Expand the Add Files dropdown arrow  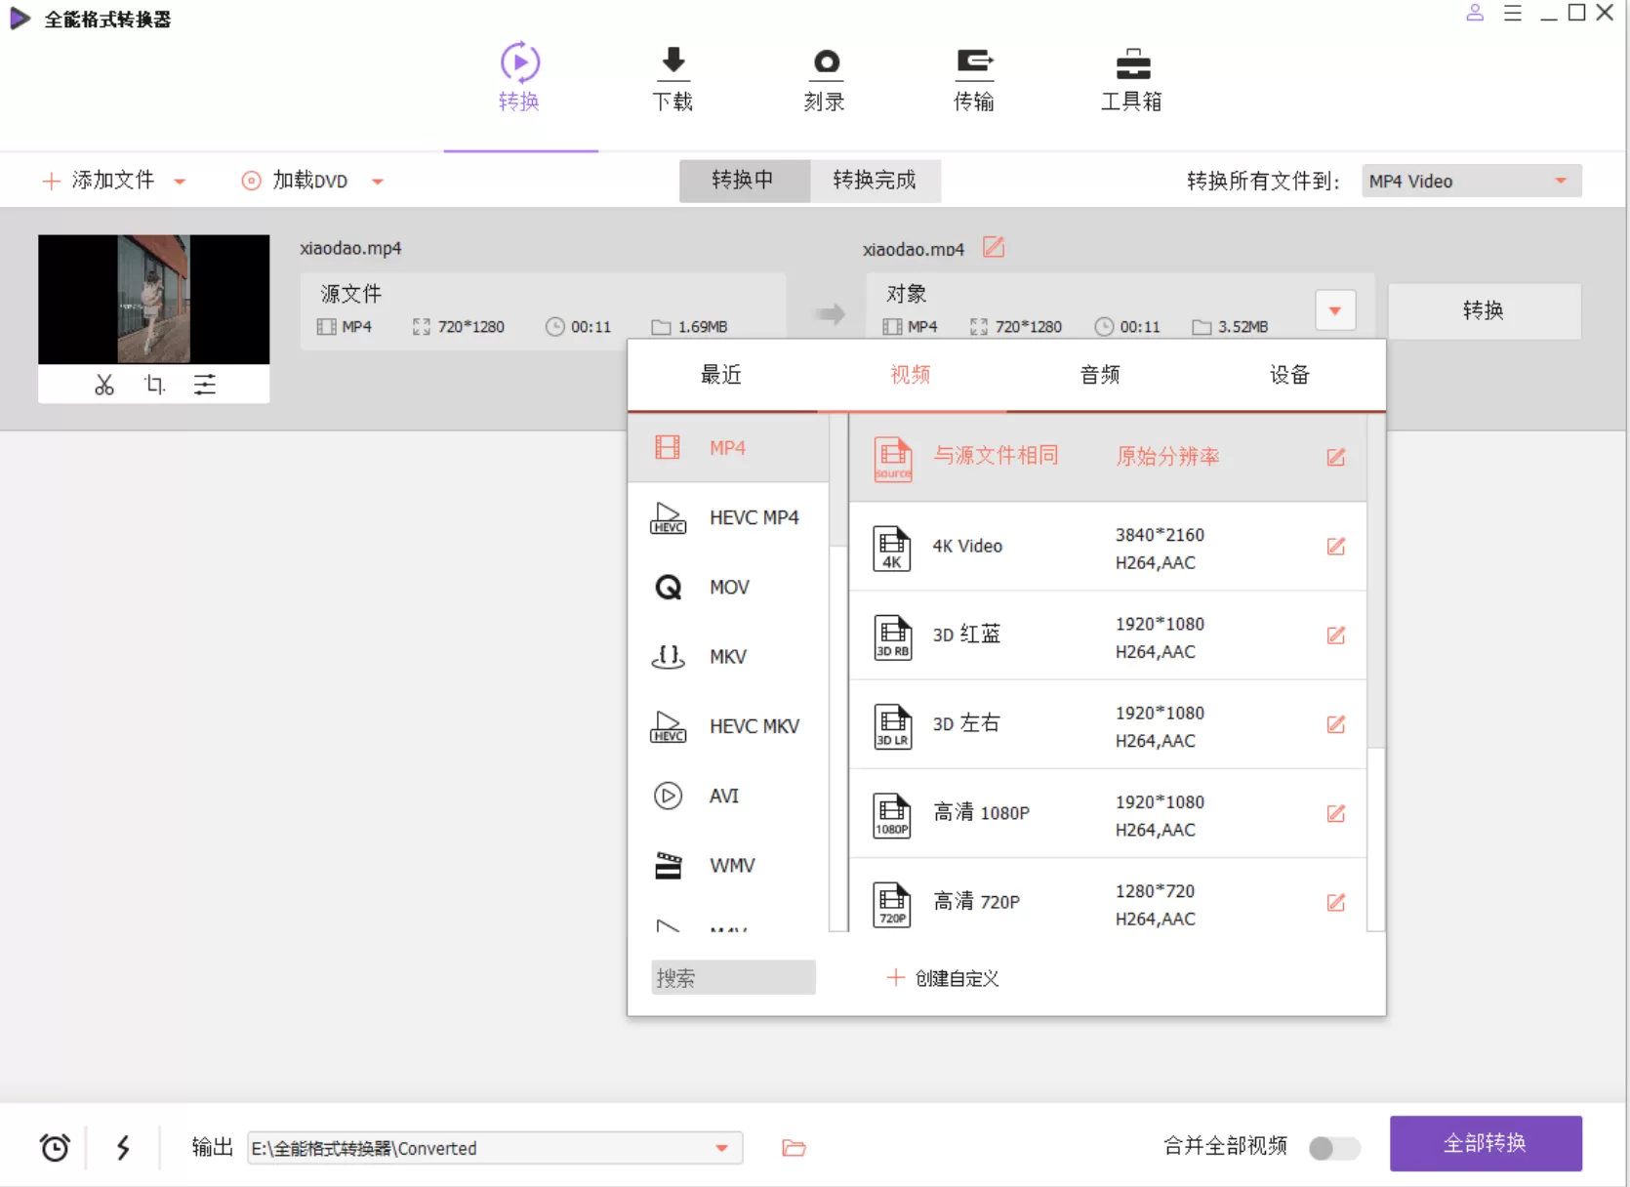point(180,182)
